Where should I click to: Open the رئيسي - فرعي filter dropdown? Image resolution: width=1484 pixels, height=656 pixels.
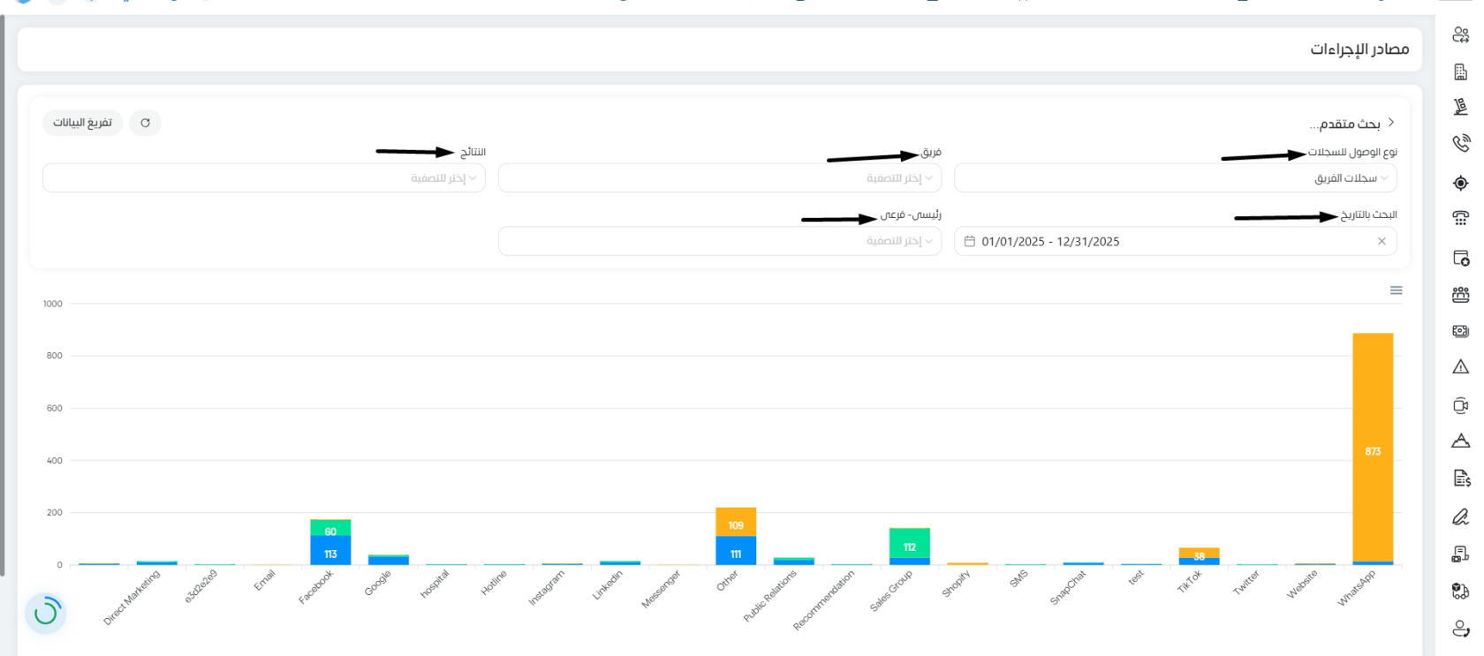coord(720,241)
